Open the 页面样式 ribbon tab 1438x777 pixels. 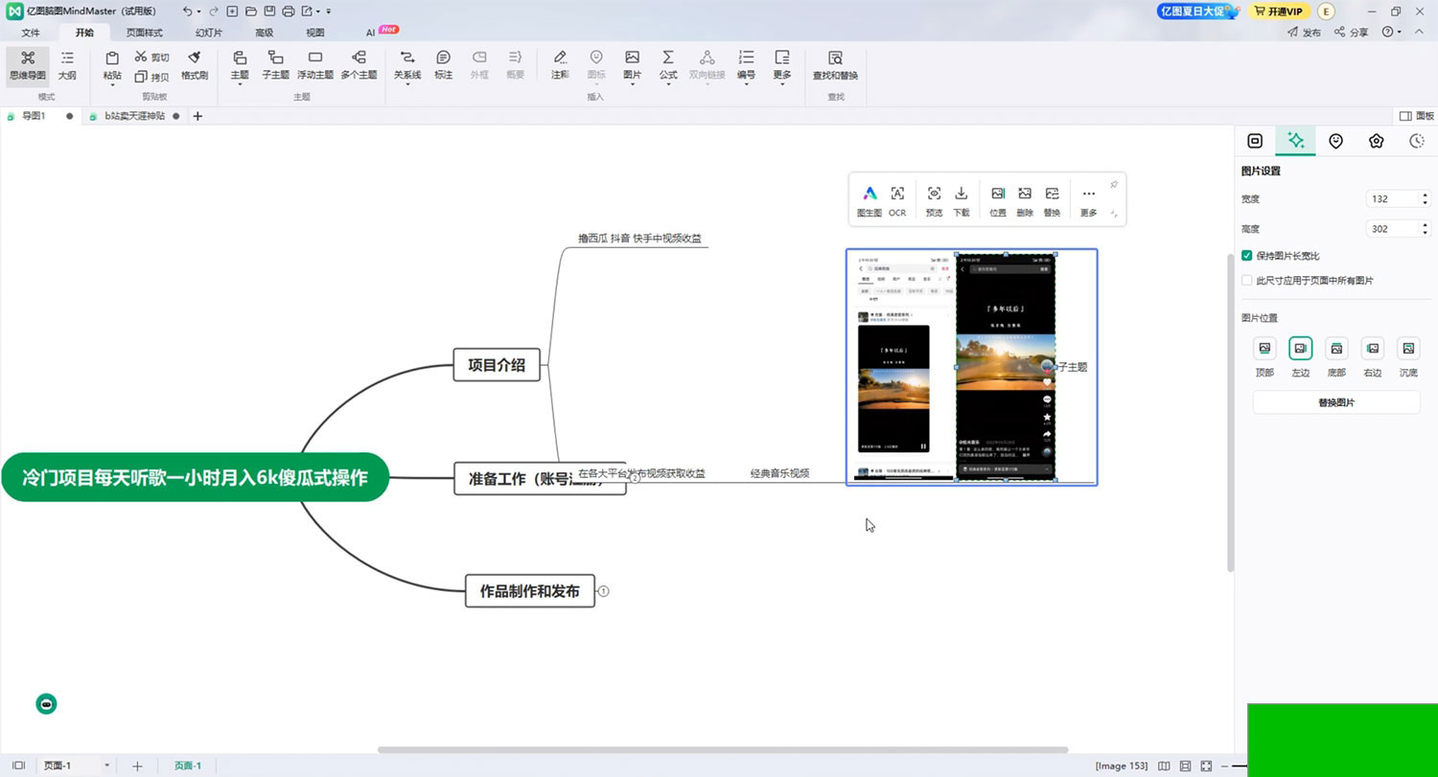145,32
